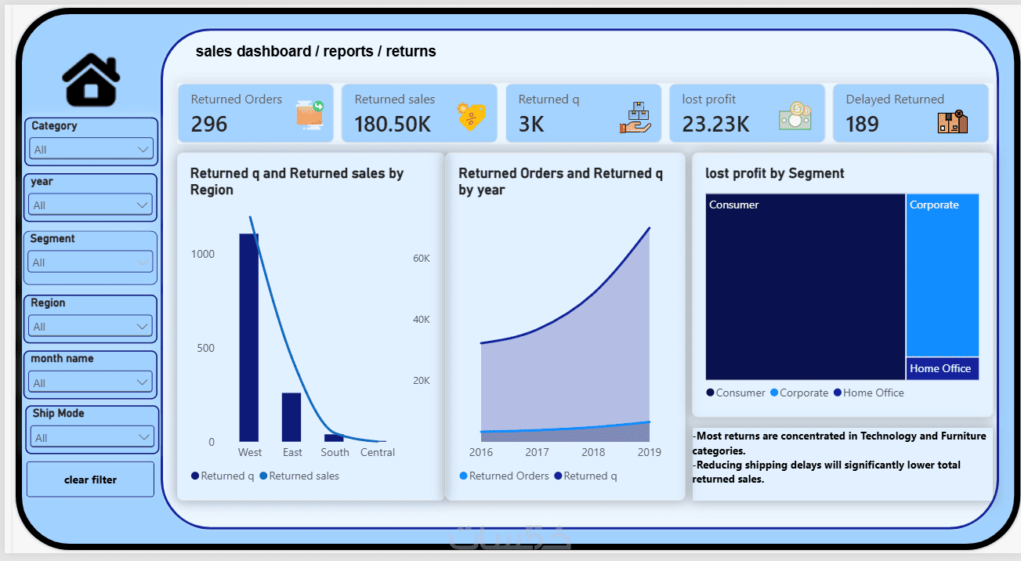
Task: Toggle the Returned sales legend item
Action: click(299, 476)
